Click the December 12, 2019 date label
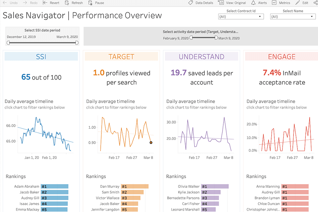 (21, 37)
